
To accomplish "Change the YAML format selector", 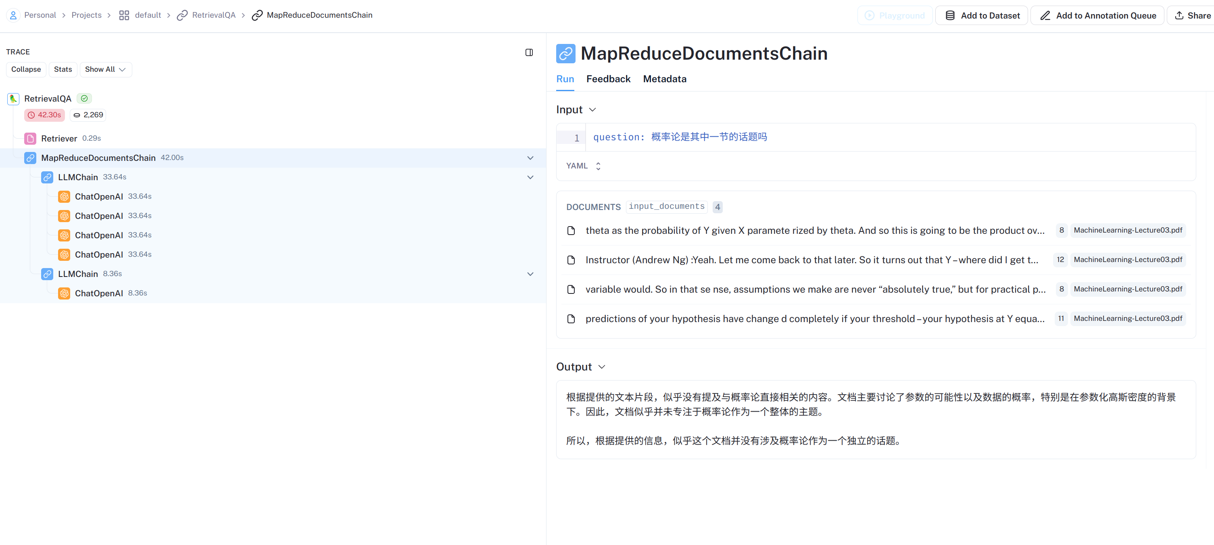I will click(x=584, y=166).
